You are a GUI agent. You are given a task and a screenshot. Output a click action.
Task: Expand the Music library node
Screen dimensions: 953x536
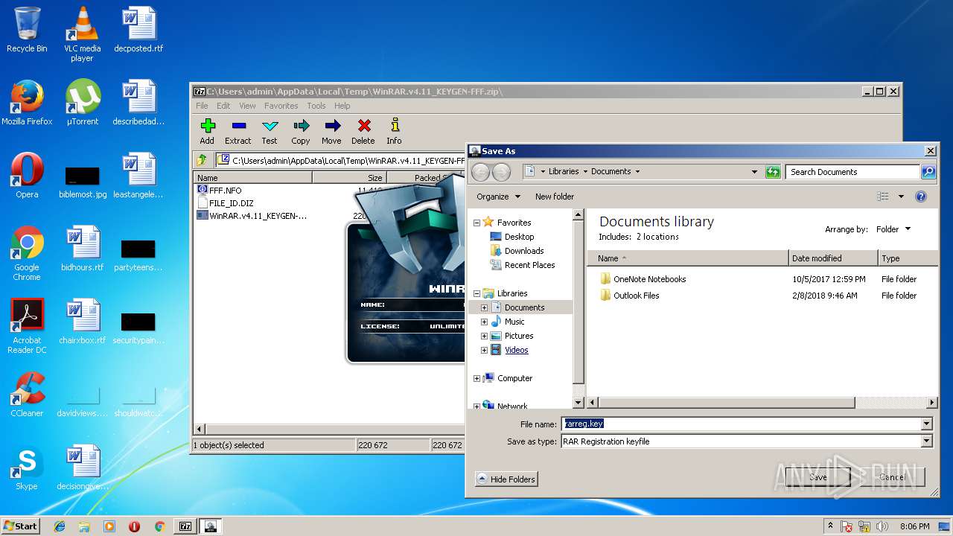[484, 322]
